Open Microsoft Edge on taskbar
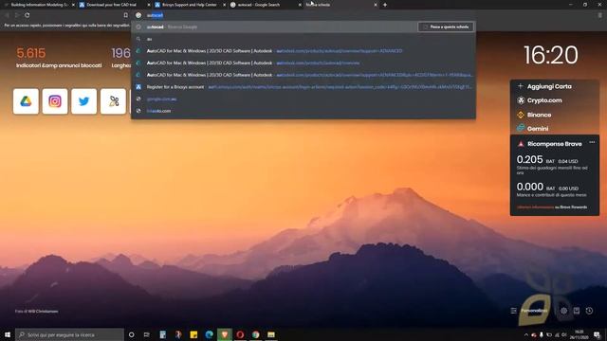Image resolution: width=607 pixels, height=341 pixels. pos(209,334)
